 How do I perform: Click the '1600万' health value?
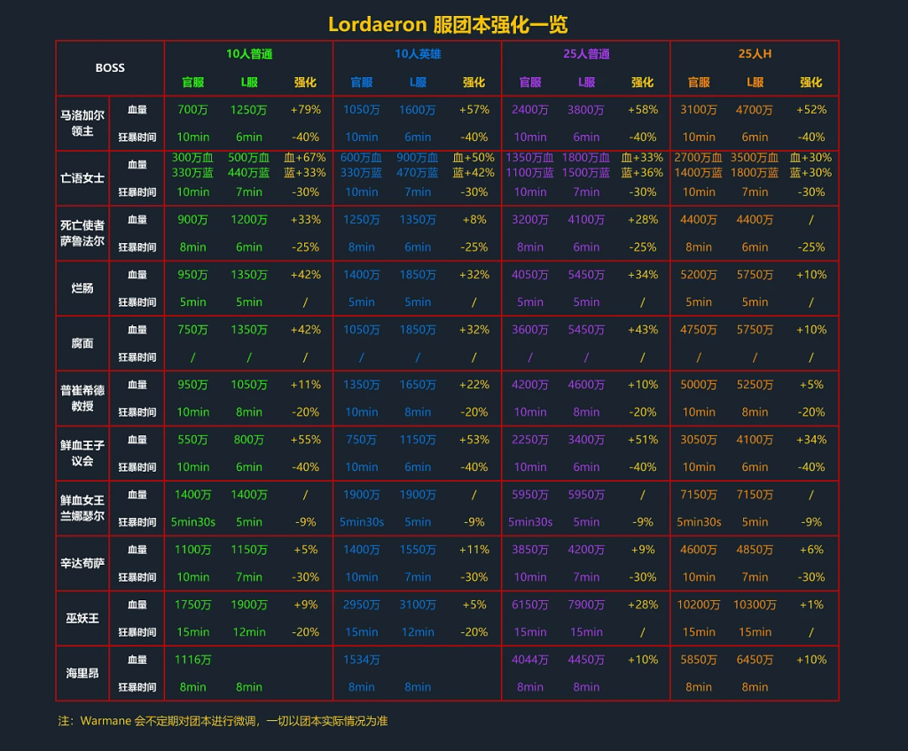click(418, 109)
